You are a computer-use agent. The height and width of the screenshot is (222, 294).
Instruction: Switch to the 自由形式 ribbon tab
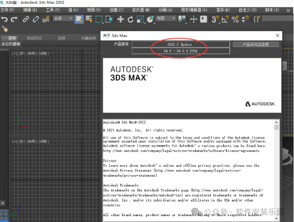tap(36, 38)
